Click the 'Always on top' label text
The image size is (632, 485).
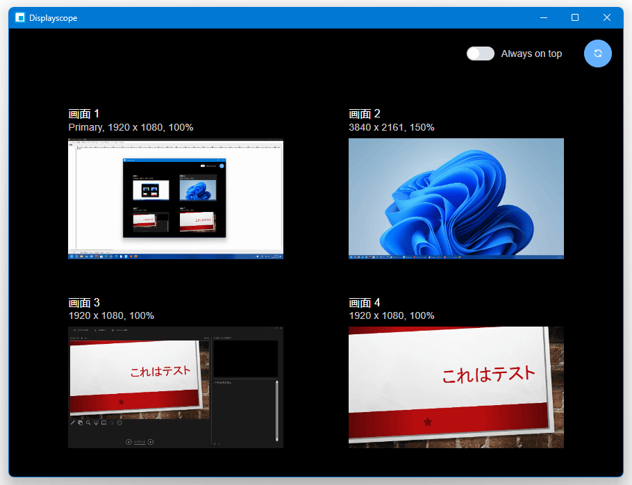531,54
